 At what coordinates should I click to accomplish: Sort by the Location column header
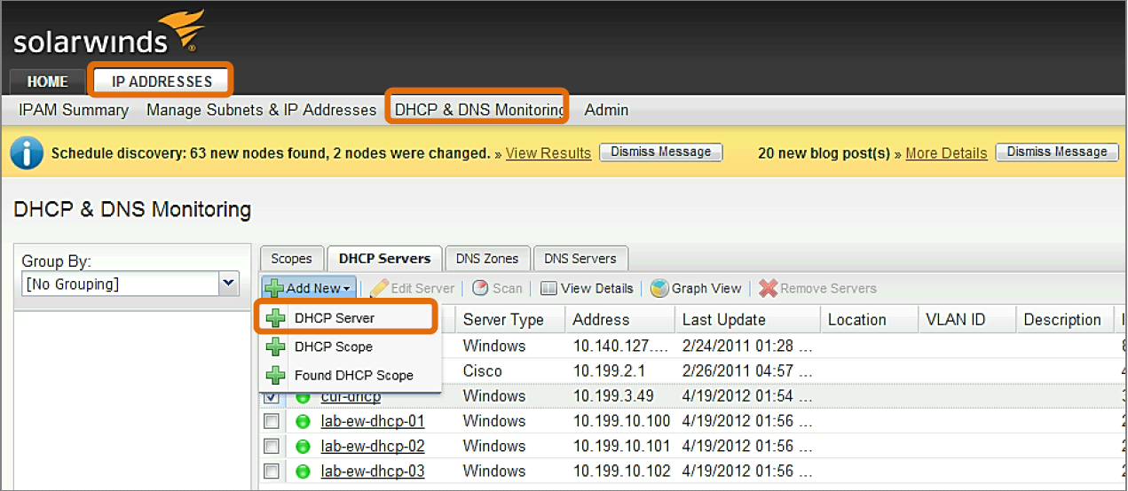click(869, 320)
